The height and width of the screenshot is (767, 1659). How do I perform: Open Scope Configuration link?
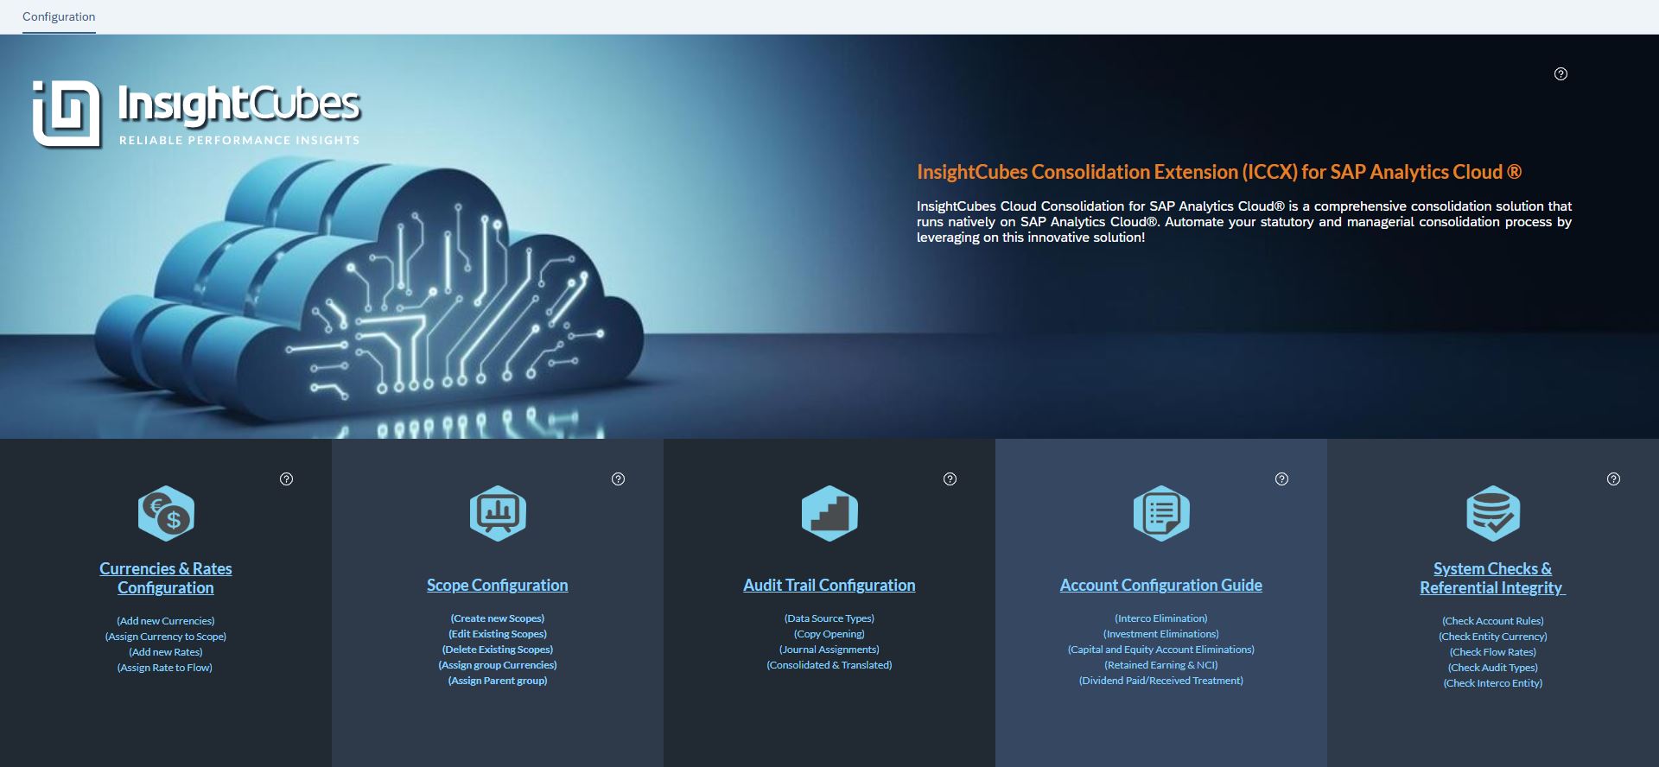(x=498, y=585)
